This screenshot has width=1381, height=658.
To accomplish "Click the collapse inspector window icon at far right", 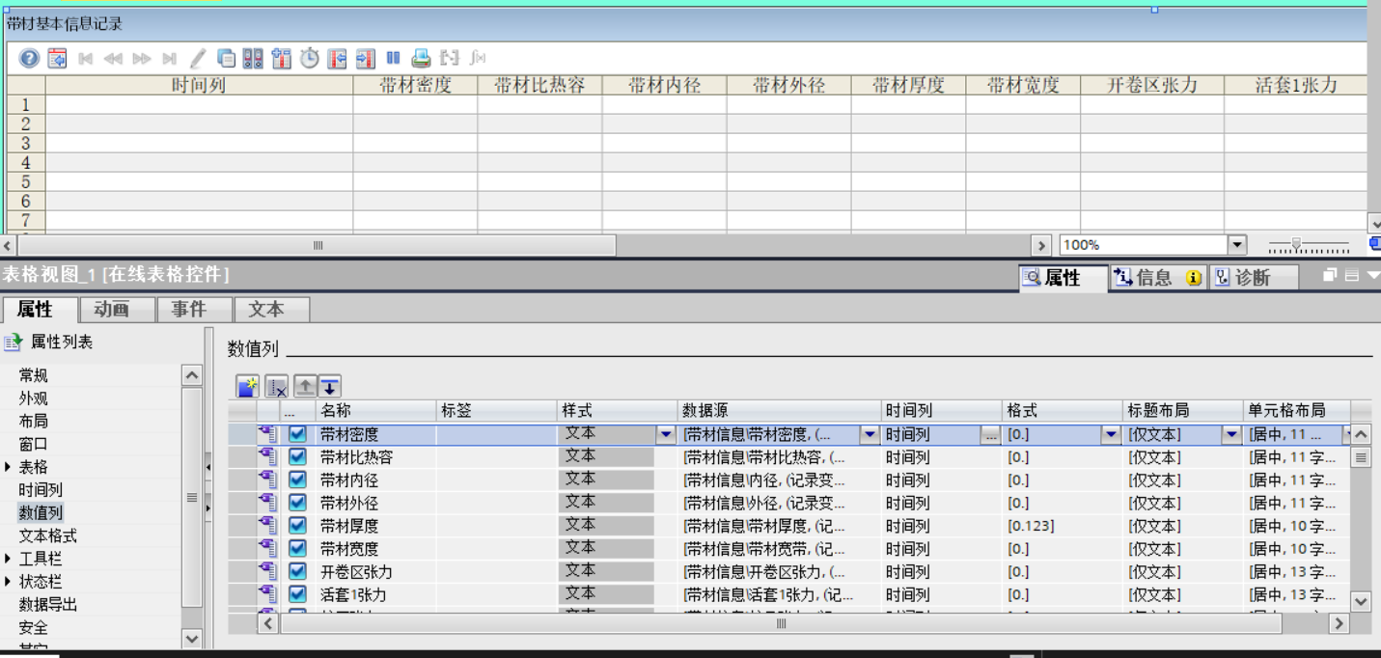I will 1373,277.
